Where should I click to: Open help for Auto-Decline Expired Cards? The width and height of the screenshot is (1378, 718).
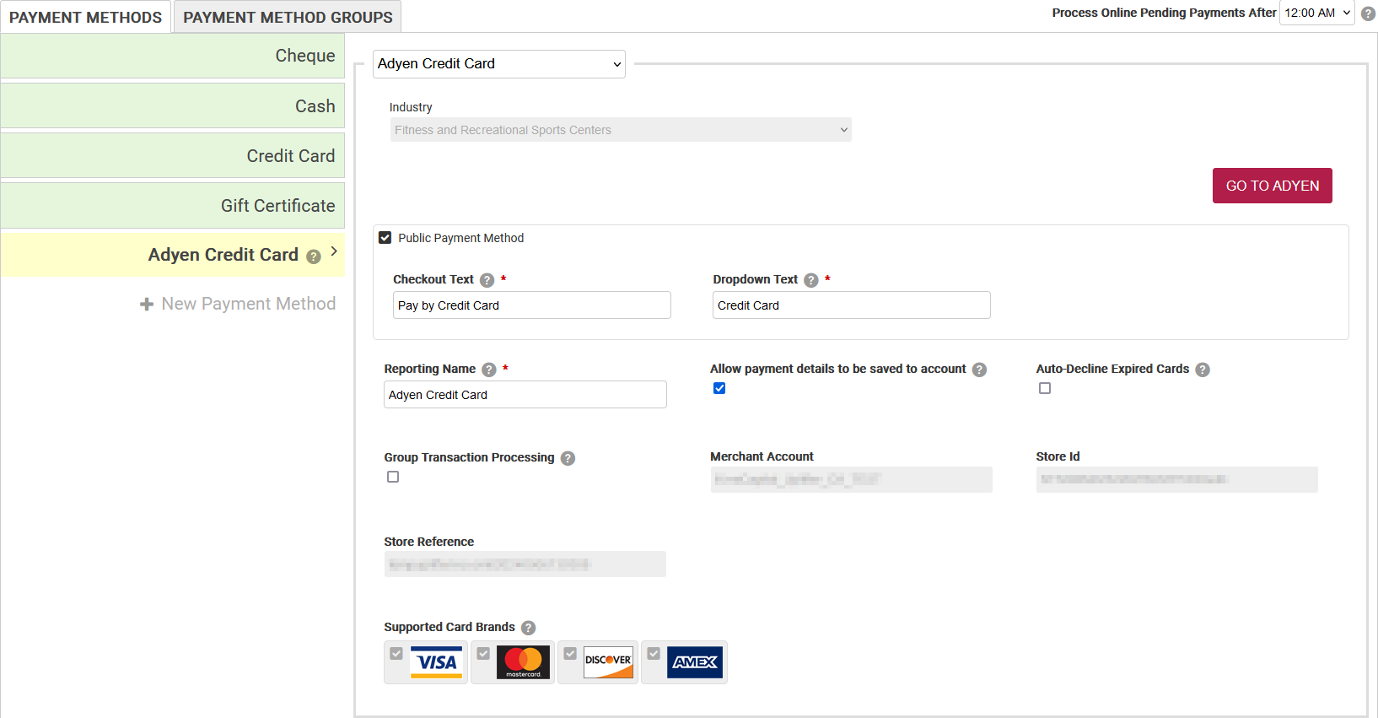(1203, 370)
